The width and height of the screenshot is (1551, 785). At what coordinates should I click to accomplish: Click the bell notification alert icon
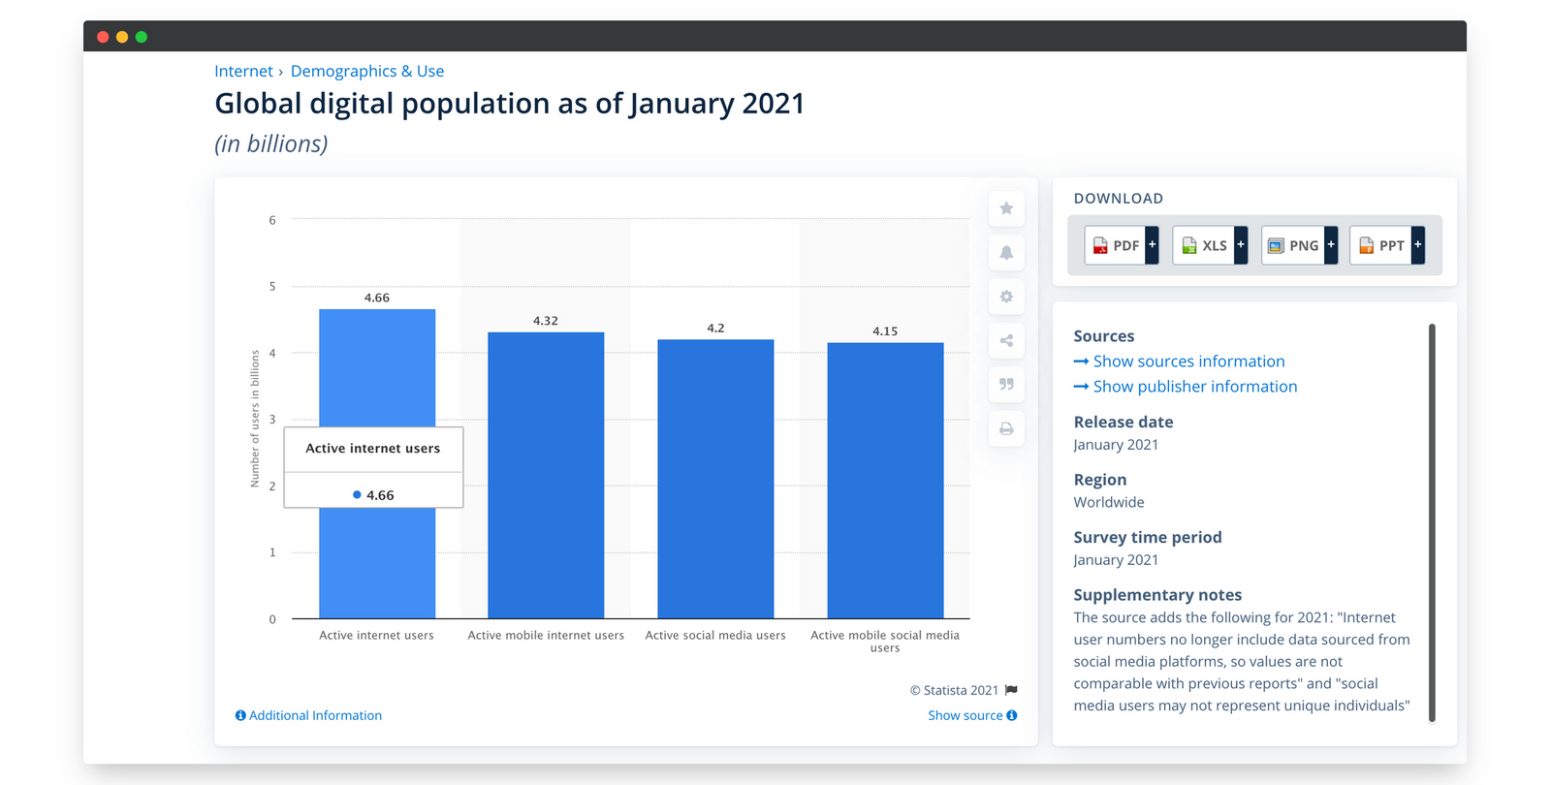pyautogui.click(x=1006, y=253)
